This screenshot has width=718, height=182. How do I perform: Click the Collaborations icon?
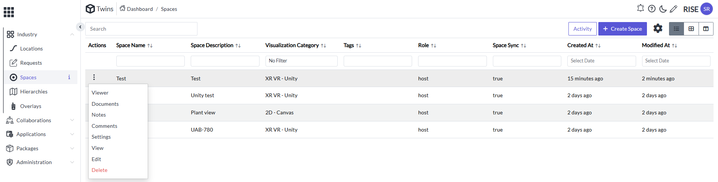click(10, 120)
